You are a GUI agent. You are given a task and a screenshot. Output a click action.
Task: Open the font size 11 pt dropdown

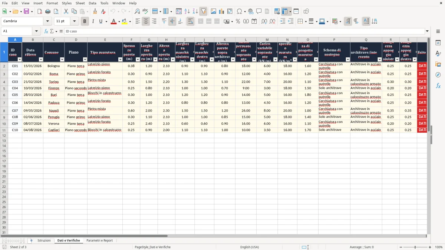pyautogui.click(x=74, y=21)
